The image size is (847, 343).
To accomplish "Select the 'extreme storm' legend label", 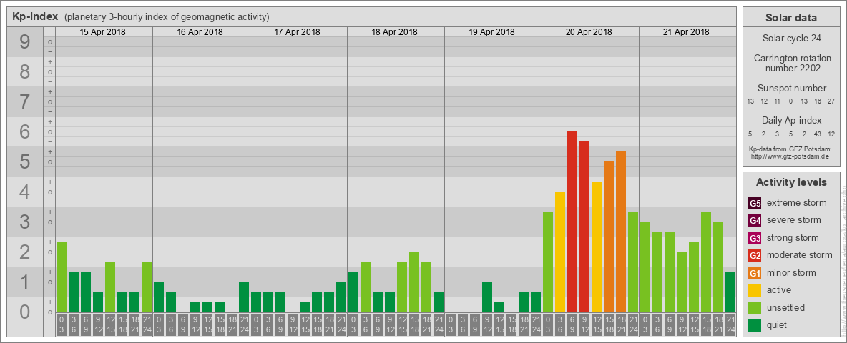I will 797,203.
